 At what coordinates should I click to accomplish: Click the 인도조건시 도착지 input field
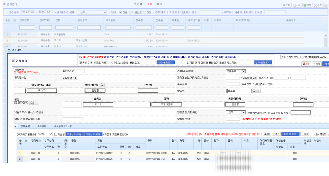pos(301,112)
